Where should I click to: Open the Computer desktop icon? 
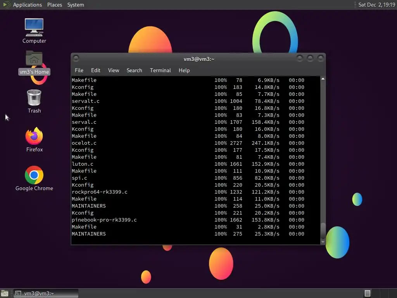[x=34, y=31]
